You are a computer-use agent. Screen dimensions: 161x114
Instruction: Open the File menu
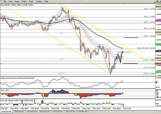click(x=5, y=2)
